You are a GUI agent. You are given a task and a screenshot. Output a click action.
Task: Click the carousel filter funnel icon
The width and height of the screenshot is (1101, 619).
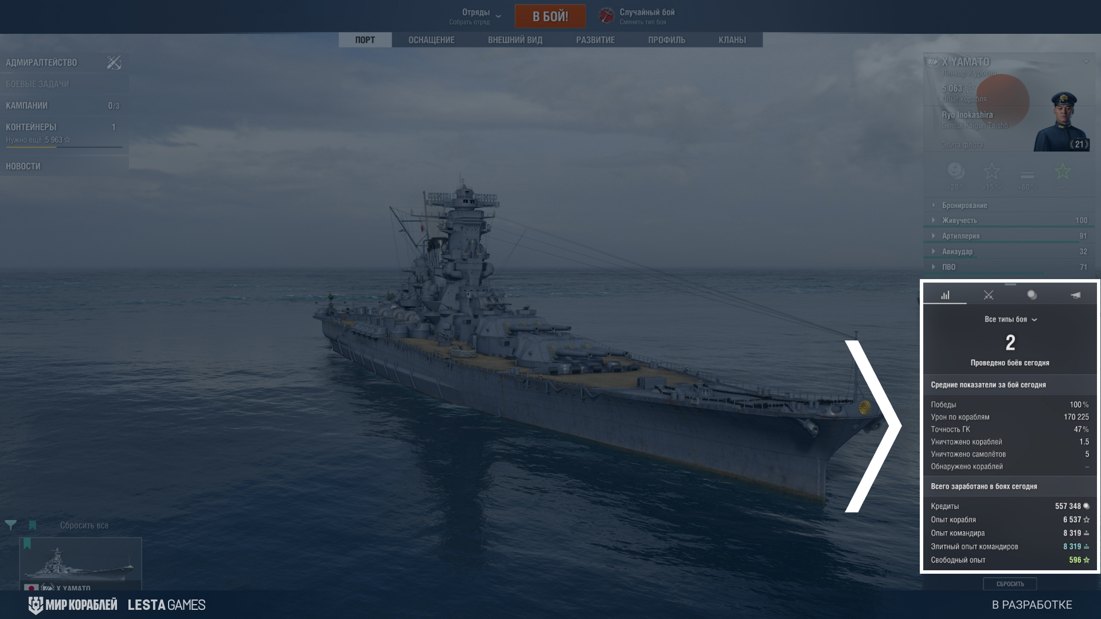tap(11, 524)
